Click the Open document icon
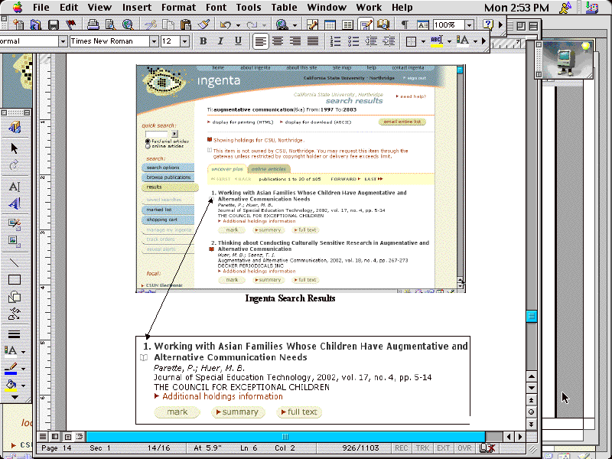 tap(35, 25)
